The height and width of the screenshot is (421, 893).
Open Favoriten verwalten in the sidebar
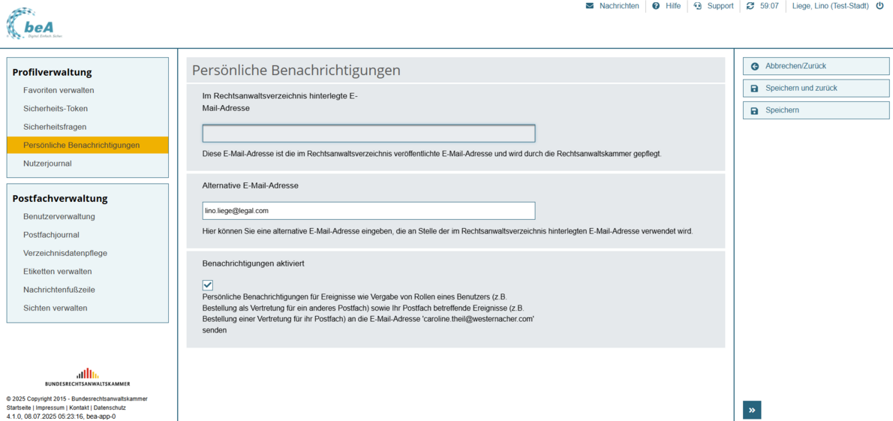[59, 91]
